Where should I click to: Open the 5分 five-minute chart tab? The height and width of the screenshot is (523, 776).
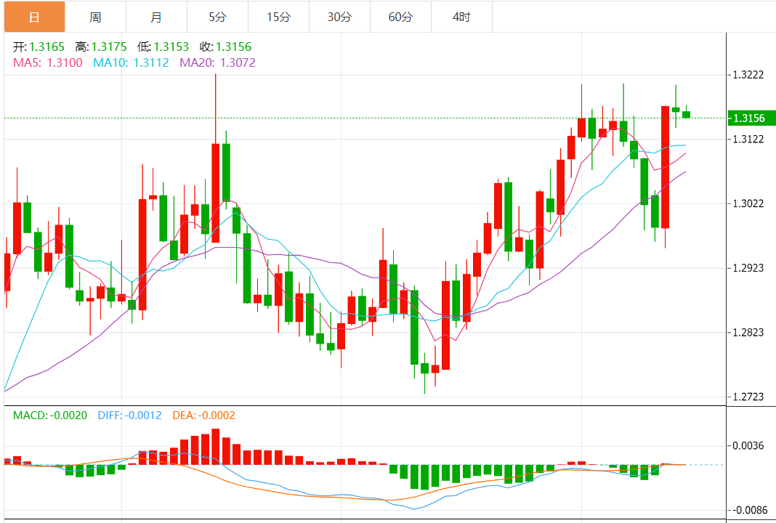tap(217, 17)
